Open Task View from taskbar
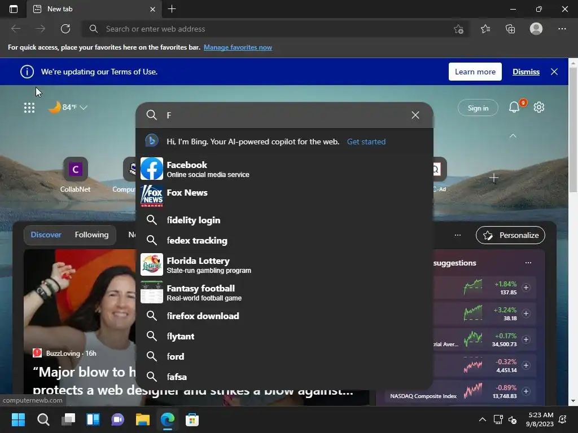The width and height of the screenshot is (578, 433). 68,419
